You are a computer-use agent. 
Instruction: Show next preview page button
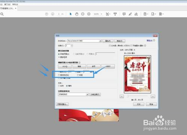point(153,97)
